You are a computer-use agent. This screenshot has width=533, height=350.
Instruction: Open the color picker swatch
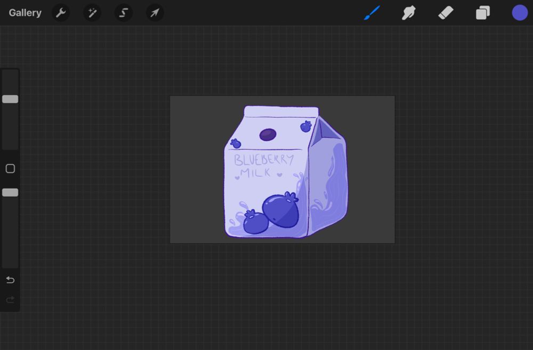pos(519,12)
